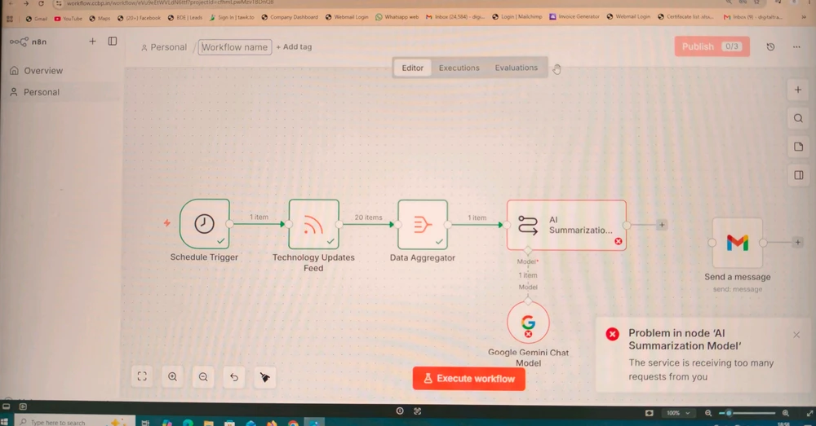
Task: Click the n8n logo in sidebar
Action: point(28,42)
